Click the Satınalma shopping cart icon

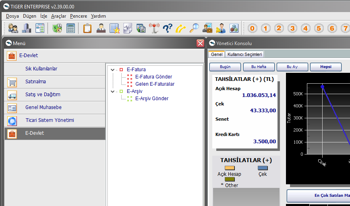[x=12, y=82]
